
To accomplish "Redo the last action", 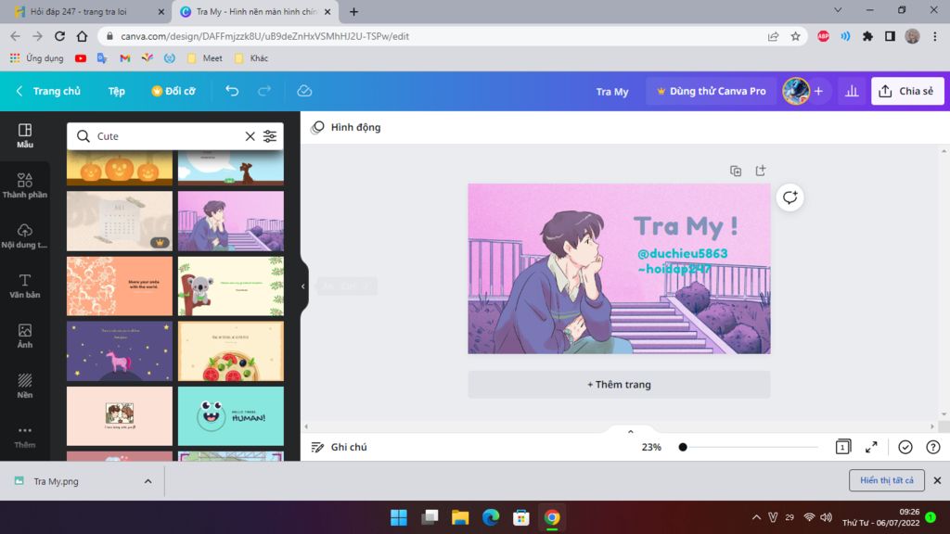I will point(264,91).
